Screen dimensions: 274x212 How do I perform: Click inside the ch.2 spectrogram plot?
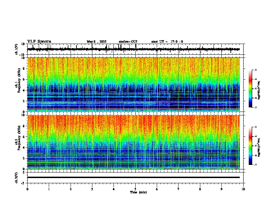pyautogui.click(x=134, y=142)
